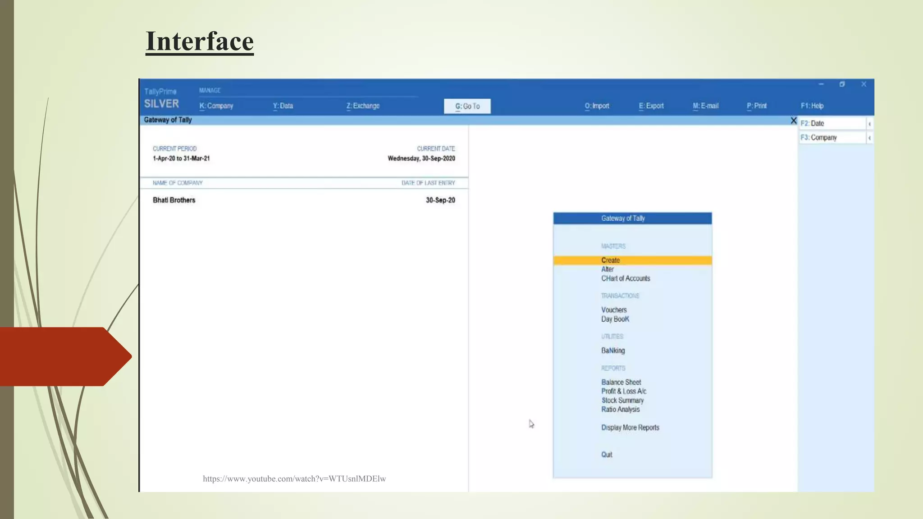
Task: Open Chart of Accounts
Action: click(626, 278)
